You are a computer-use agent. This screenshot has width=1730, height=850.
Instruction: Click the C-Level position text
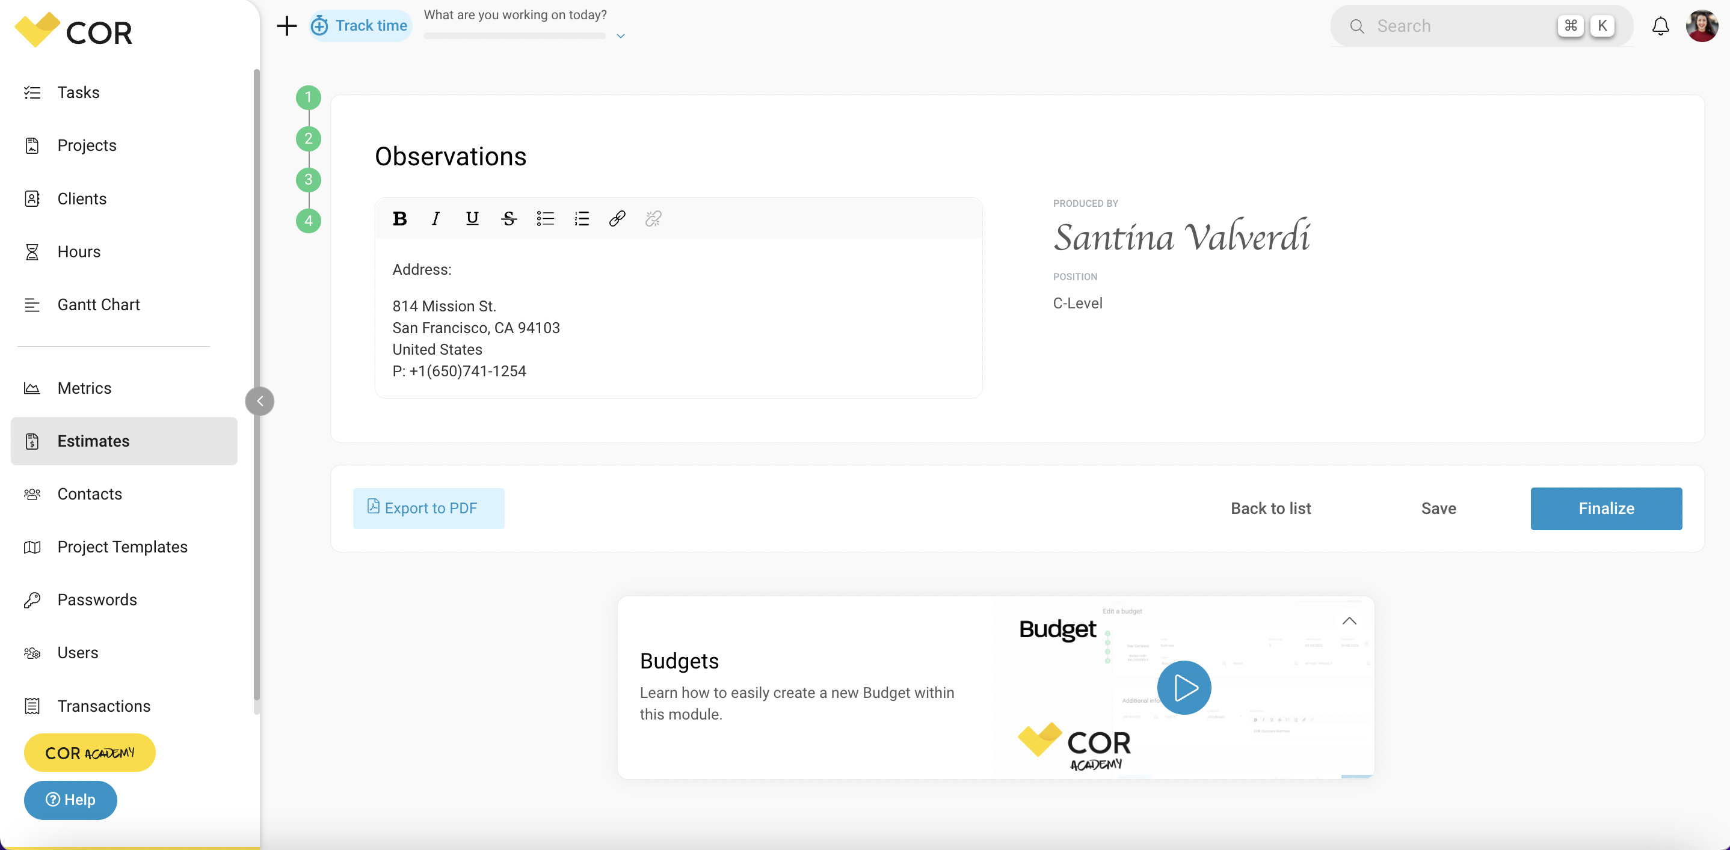pos(1077,302)
